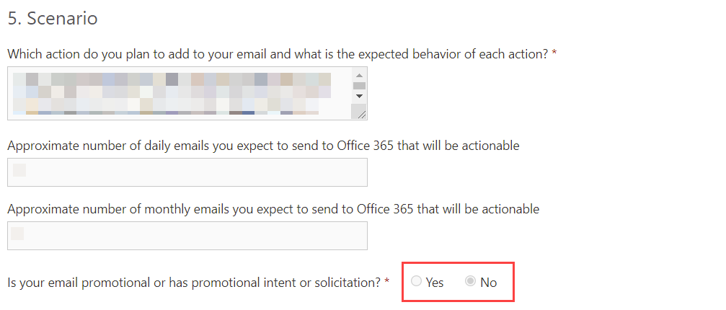Click the blurred value in the daily emails field
726x310 pixels.
[x=19, y=170]
